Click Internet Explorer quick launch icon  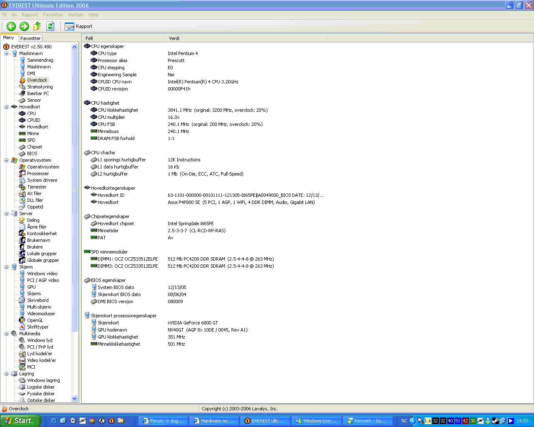coord(53,421)
